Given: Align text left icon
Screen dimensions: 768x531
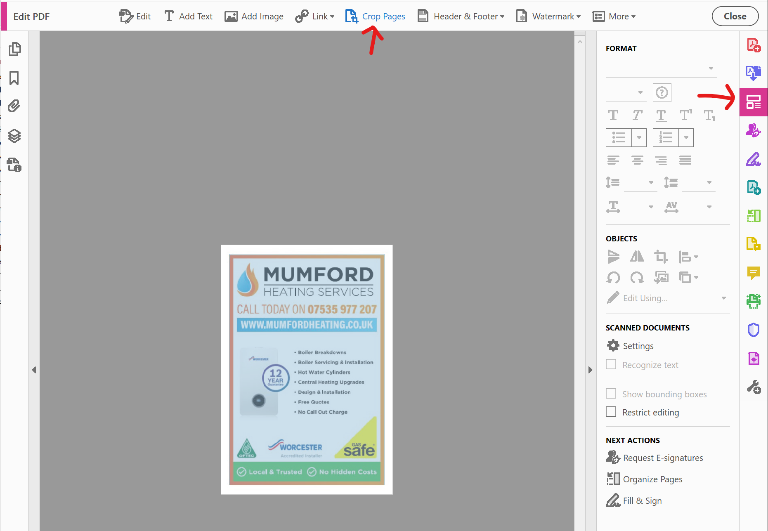Looking at the screenshot, I should coord(613,160).
